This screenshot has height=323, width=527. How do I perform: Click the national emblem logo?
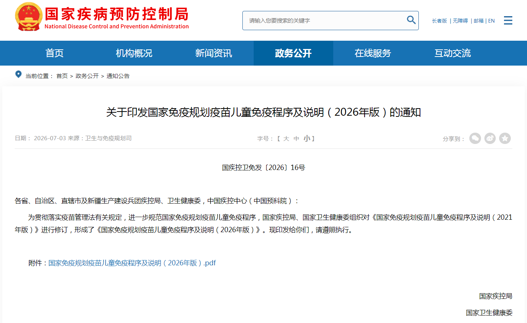28,17
